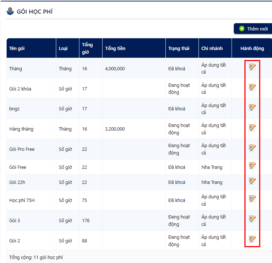Edit the Hàng tháng package
This screenshot has width=272, height=263.
pos(252,128)
